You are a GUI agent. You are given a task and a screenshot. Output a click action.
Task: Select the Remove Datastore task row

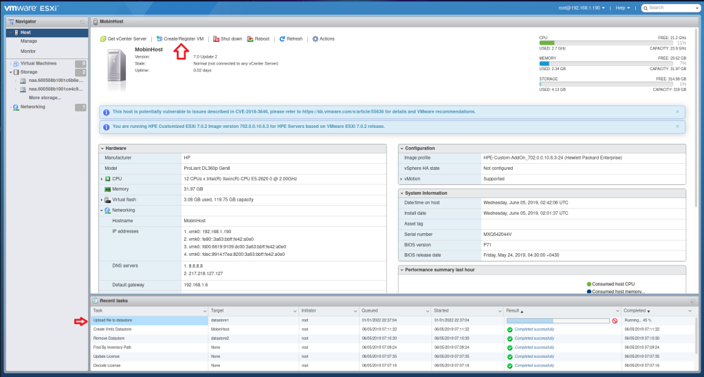click(393, 338)
